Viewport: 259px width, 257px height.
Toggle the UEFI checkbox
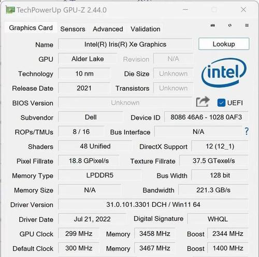point(221,103)
